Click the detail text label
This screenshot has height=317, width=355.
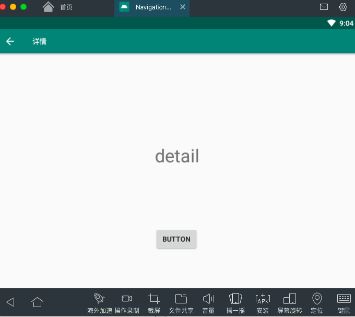[177, 156]
